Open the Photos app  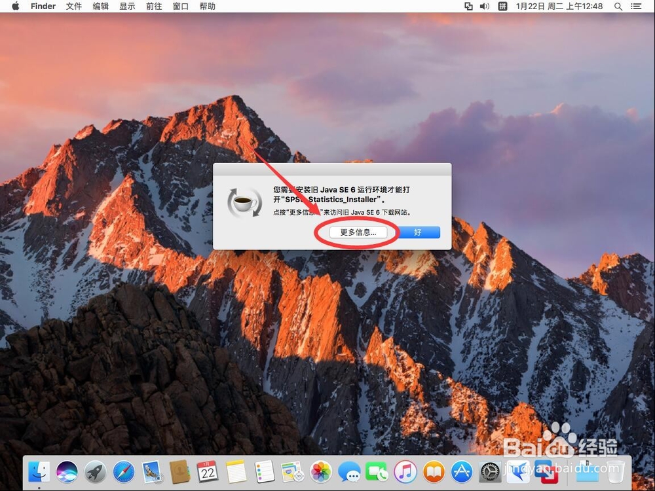(x=320, y=473)
